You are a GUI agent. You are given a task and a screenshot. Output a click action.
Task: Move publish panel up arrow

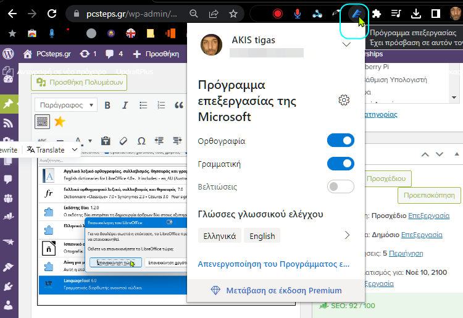425,154
